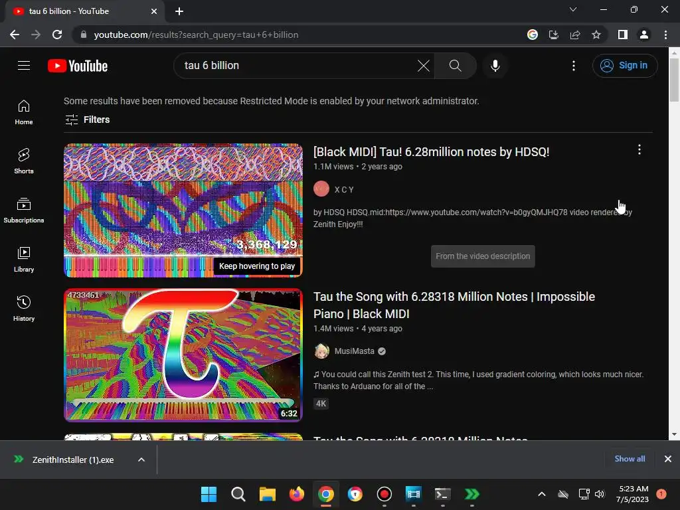Click the 4K badge on MusiMasta video
The height and width of the screenshot is (510, 680).
click(321, 404)
